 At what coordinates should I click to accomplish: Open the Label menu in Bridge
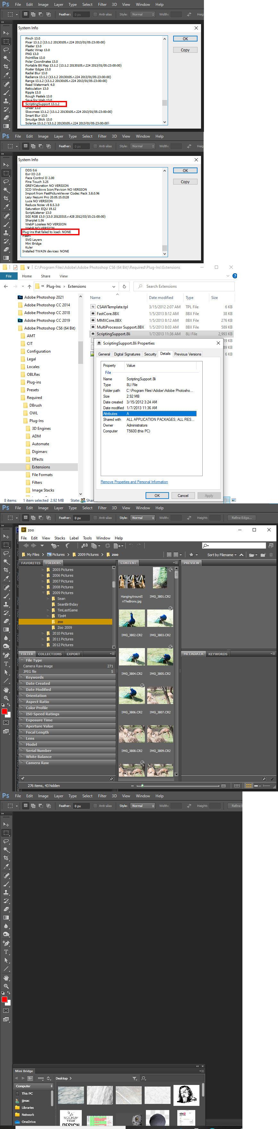point(74,538)
